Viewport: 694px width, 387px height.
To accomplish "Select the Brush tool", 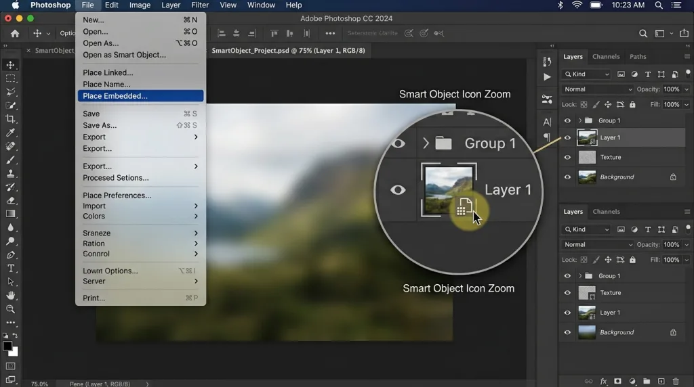I will coord(11,160).
